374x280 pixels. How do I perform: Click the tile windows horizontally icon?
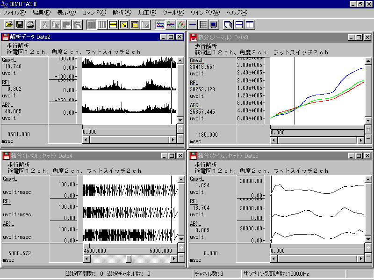239,24
